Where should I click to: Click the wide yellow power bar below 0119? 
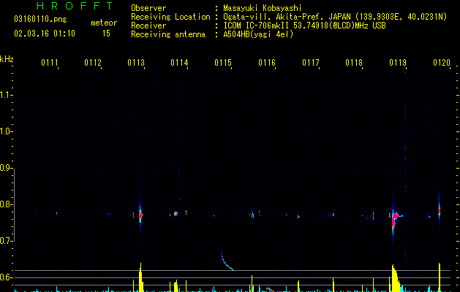click(x=396, y=278)
